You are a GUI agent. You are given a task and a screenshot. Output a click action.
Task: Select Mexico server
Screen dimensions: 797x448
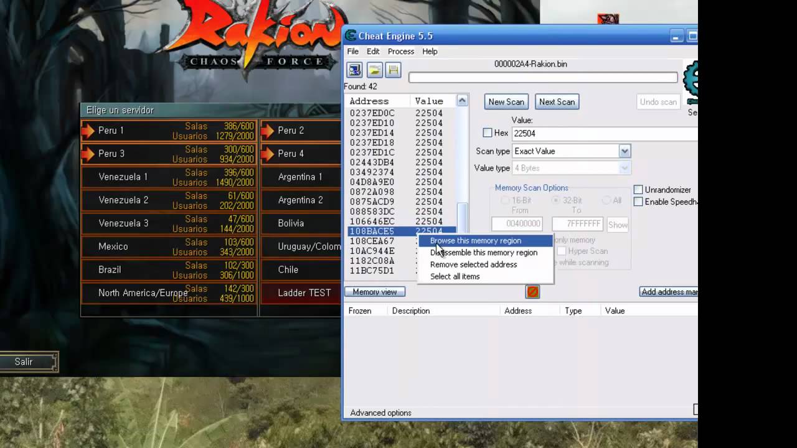pos(169,246)
